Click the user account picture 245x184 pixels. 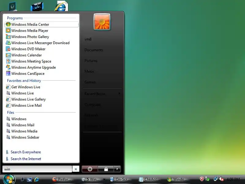pyautogui.click(x=102, y=22)
